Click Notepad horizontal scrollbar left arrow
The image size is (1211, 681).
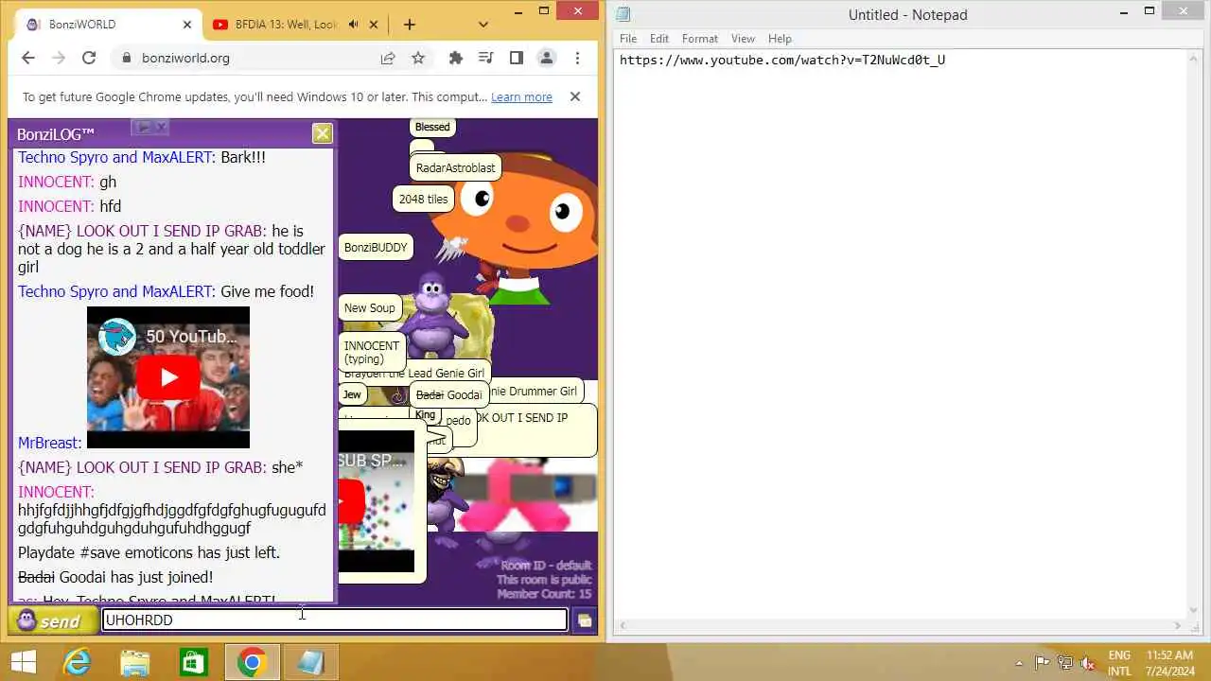[622, 625]
